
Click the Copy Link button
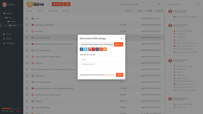coord(119,44)
